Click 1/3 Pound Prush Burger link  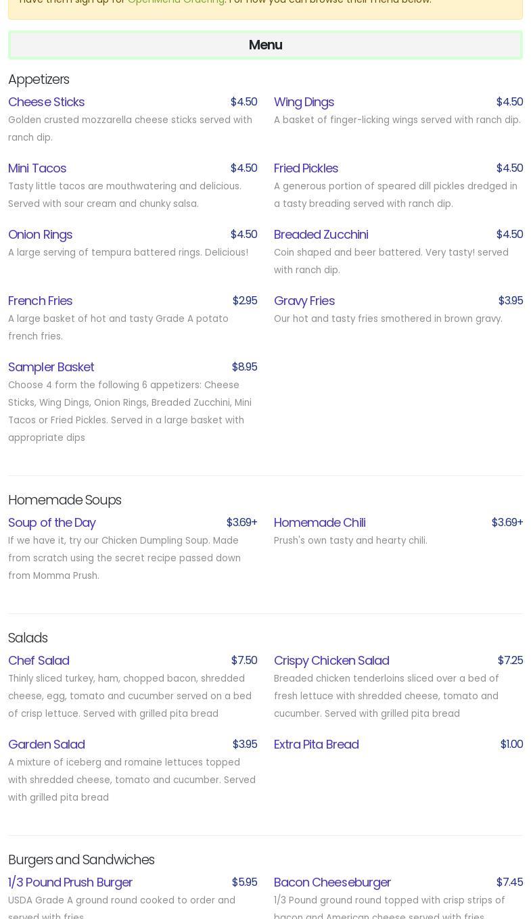70,882
